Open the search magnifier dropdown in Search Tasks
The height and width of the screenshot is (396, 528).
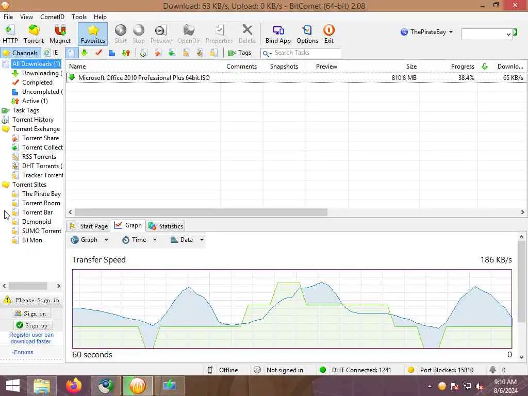tap(267, 53)
